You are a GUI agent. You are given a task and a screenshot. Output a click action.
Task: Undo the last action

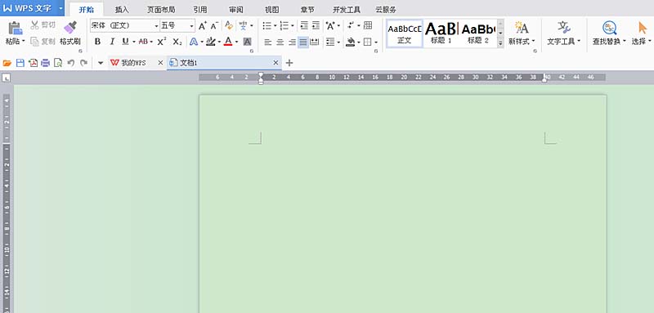coord(71,63)
